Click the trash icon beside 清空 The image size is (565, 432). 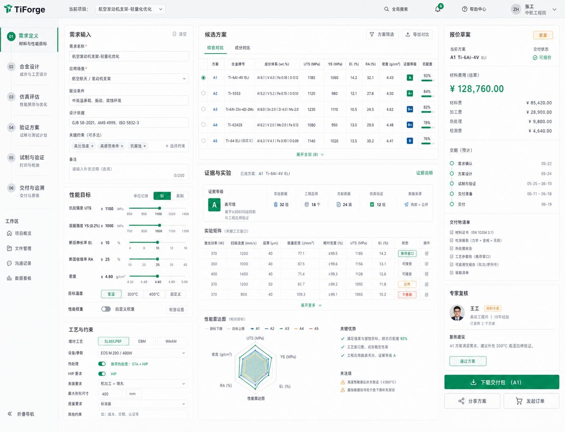click(x=174, y=34)
